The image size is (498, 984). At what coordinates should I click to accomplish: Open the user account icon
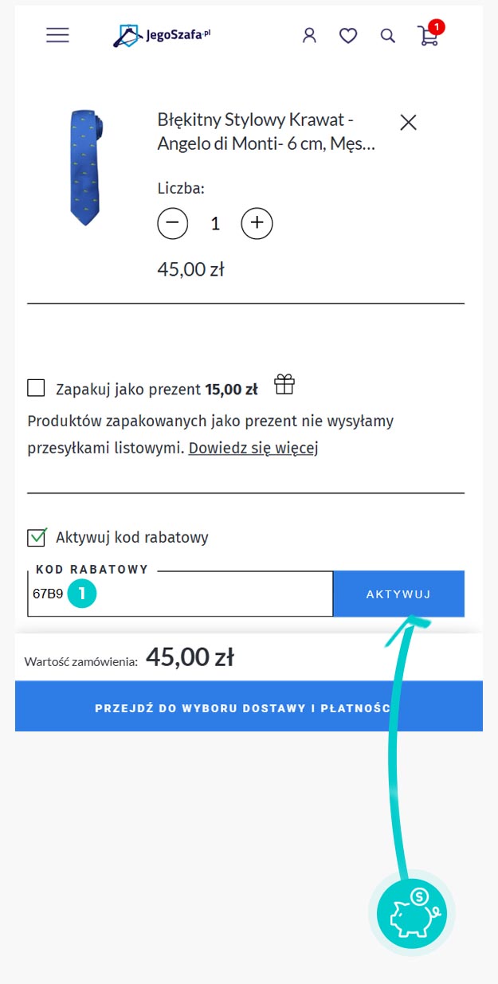[309, 35]
